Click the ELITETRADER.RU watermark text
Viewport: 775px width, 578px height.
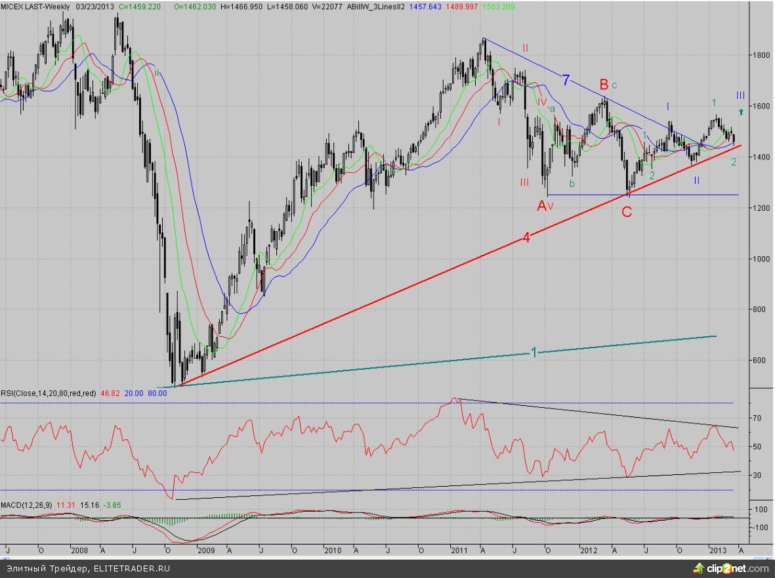[131, 568]
